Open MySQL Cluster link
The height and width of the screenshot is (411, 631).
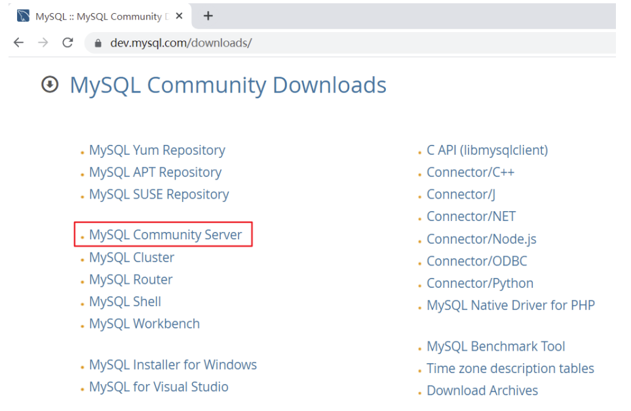pos(132,257)
